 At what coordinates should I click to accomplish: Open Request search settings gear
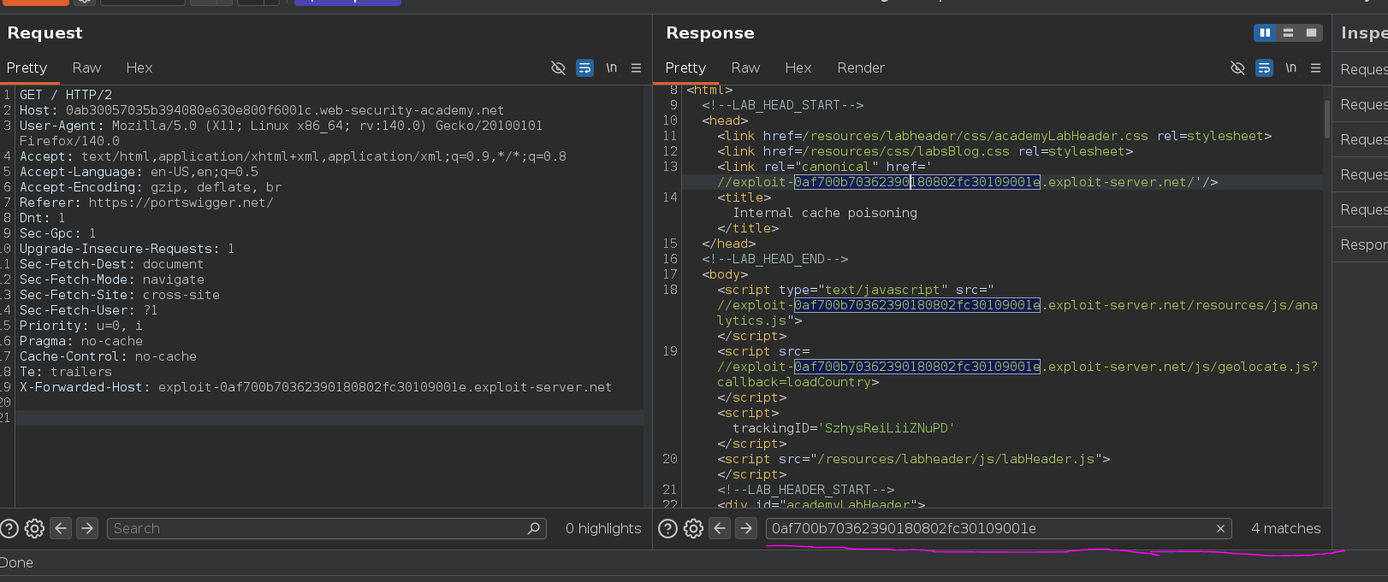[34, 528]
